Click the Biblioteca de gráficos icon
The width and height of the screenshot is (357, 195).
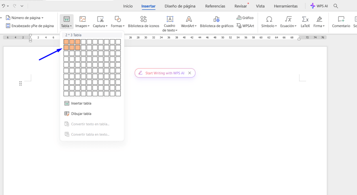tap(216, 19)
